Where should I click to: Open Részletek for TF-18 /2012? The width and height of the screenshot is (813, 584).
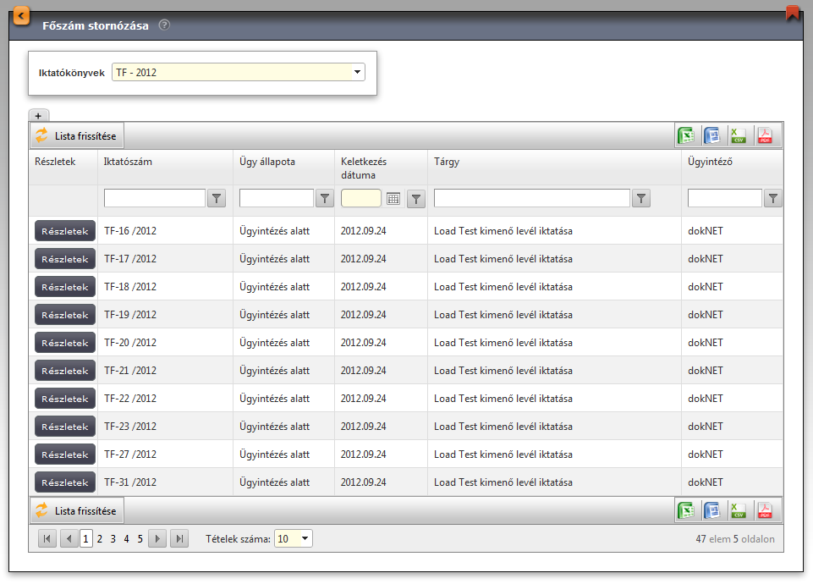click(x=65, y=287)
